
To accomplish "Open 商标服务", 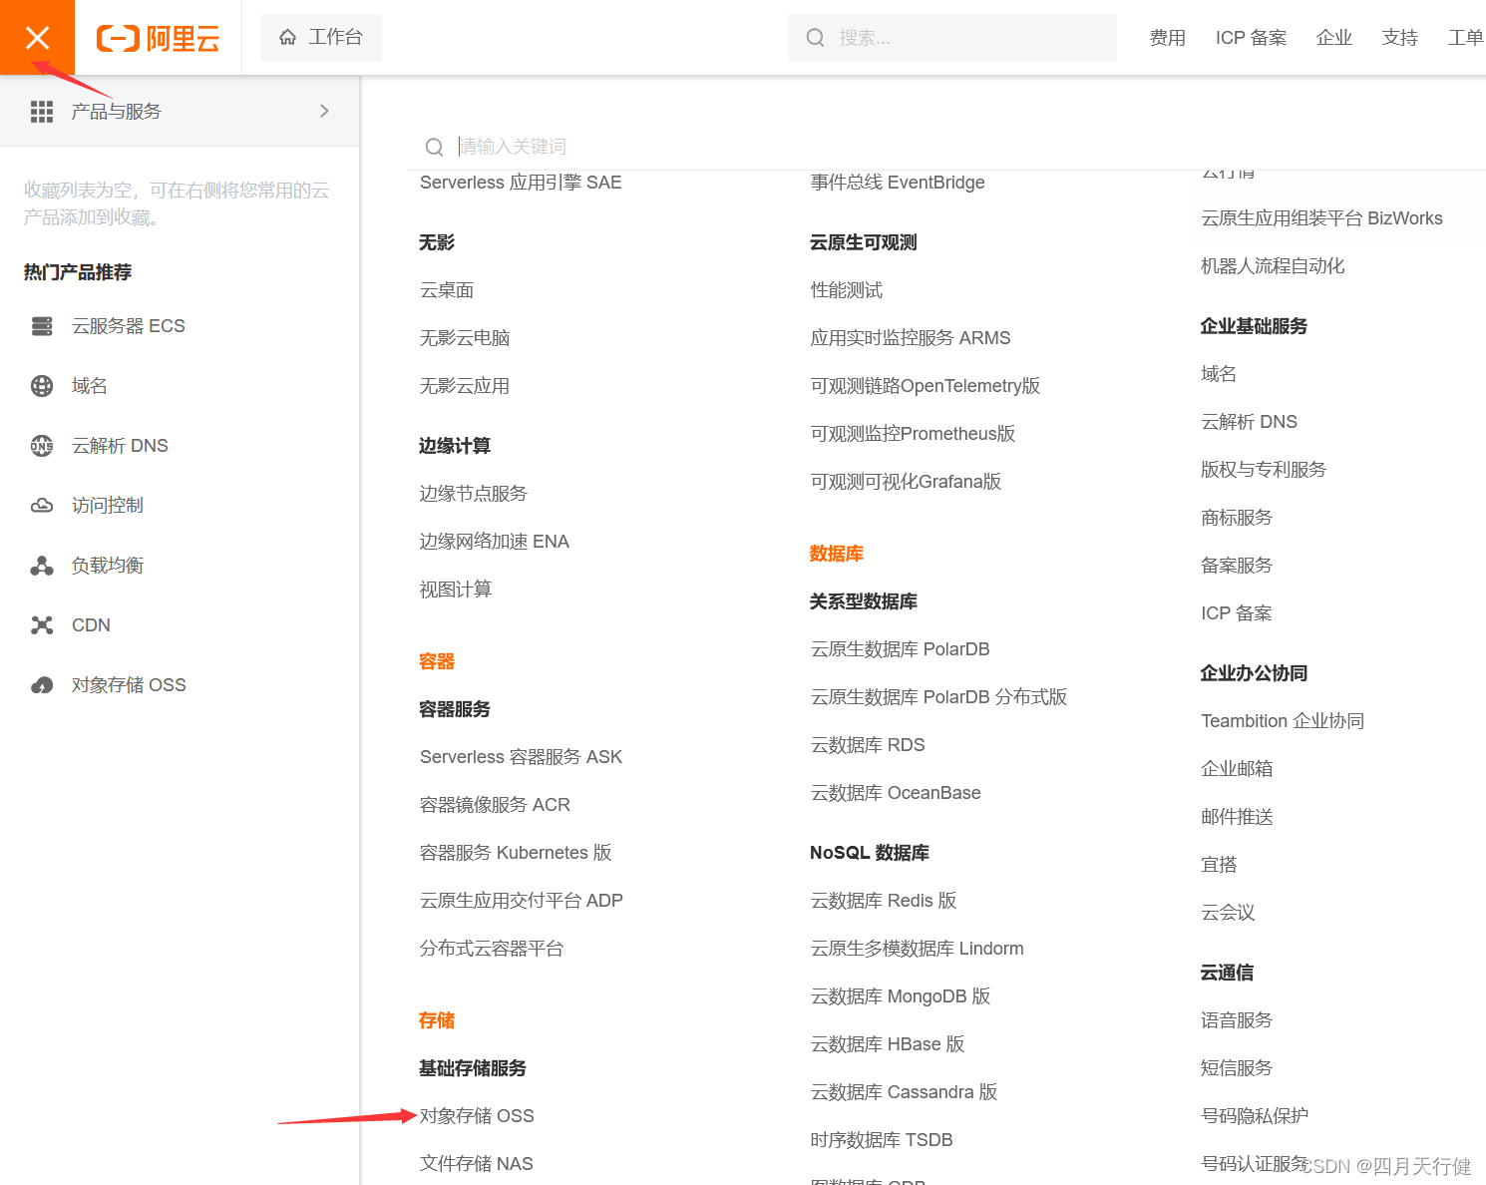I will tap(1237, 518).
